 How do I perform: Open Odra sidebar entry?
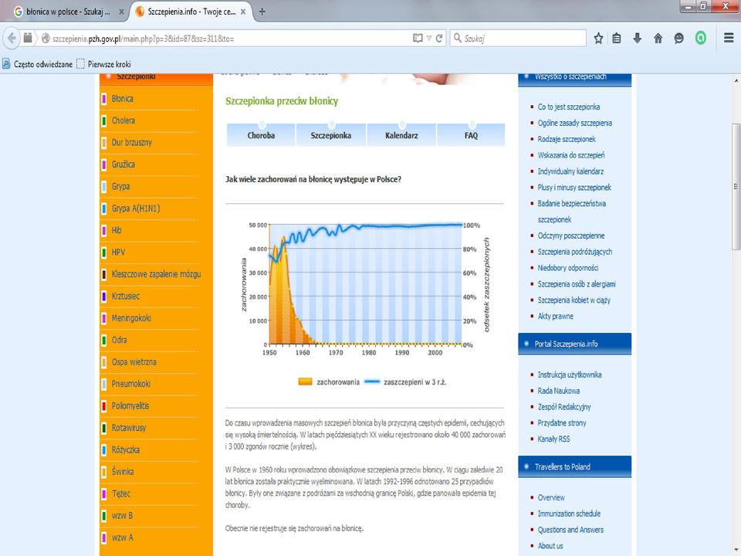[x=119, y=340]
